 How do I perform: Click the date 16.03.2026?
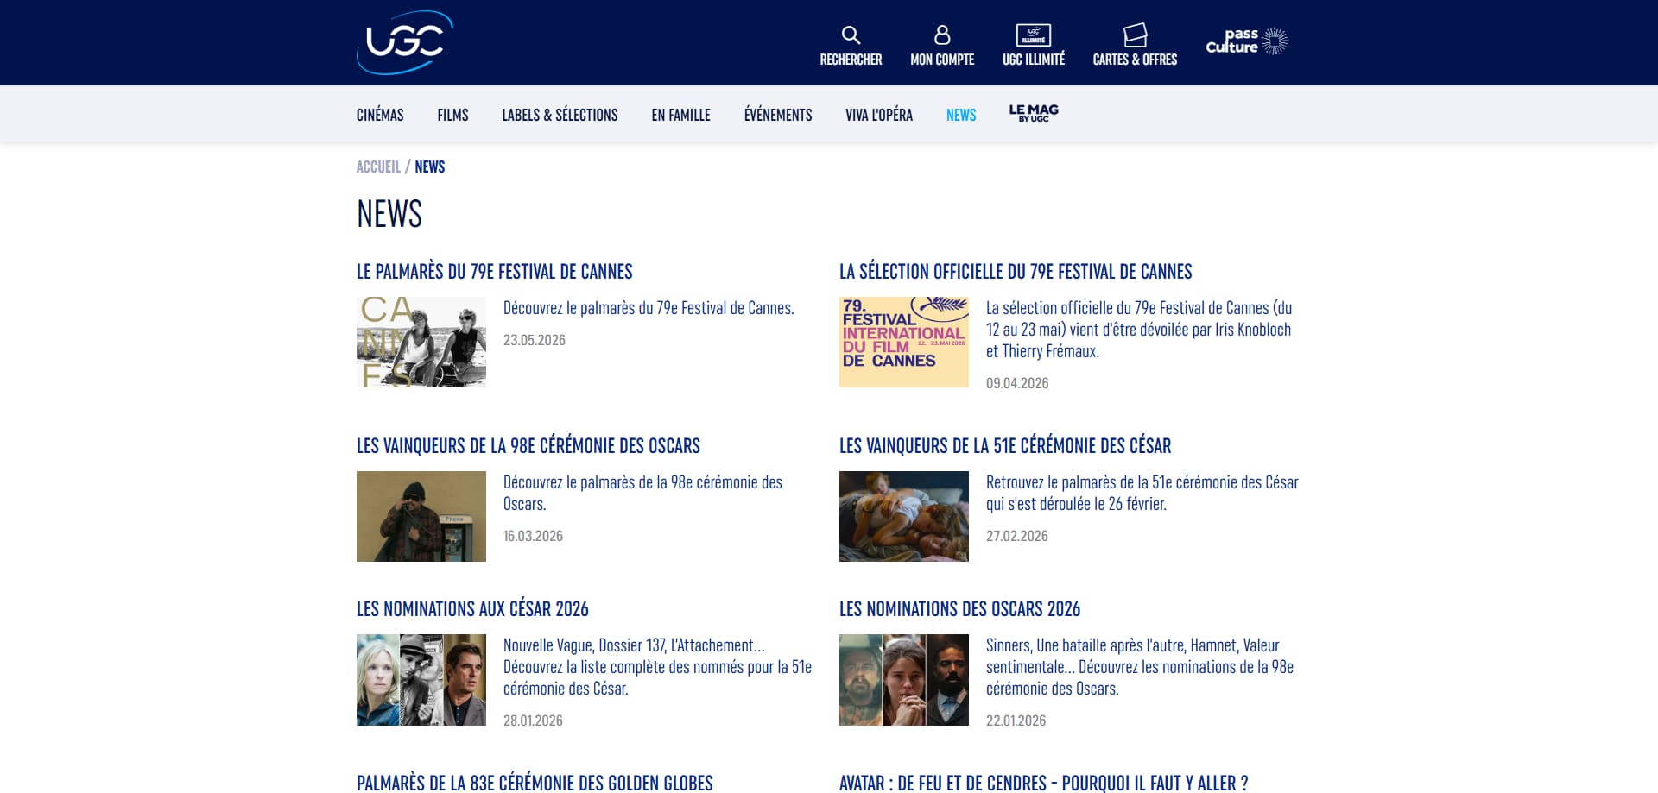(533, 536)
